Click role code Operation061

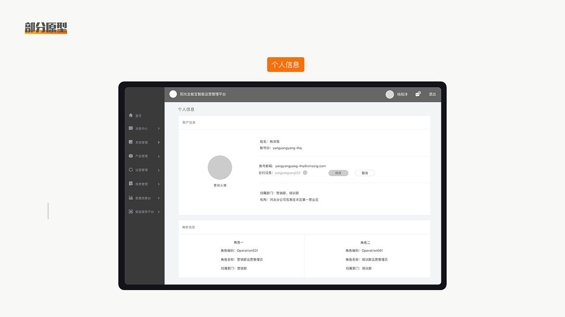click(372, 251)
